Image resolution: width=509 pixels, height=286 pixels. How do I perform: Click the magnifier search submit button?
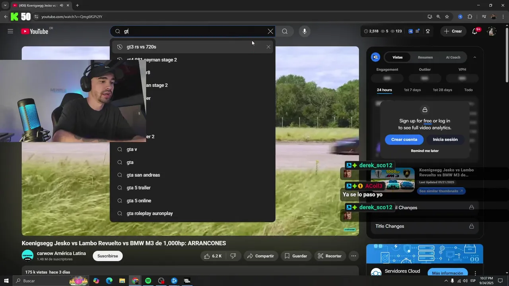point(285,31)
